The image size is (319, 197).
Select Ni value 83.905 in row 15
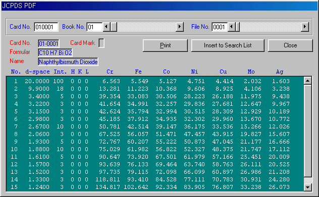click(194, 187)
